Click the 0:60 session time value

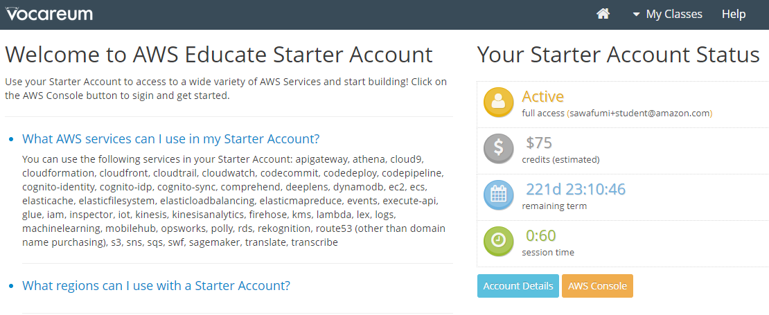[x=541, y=235]
